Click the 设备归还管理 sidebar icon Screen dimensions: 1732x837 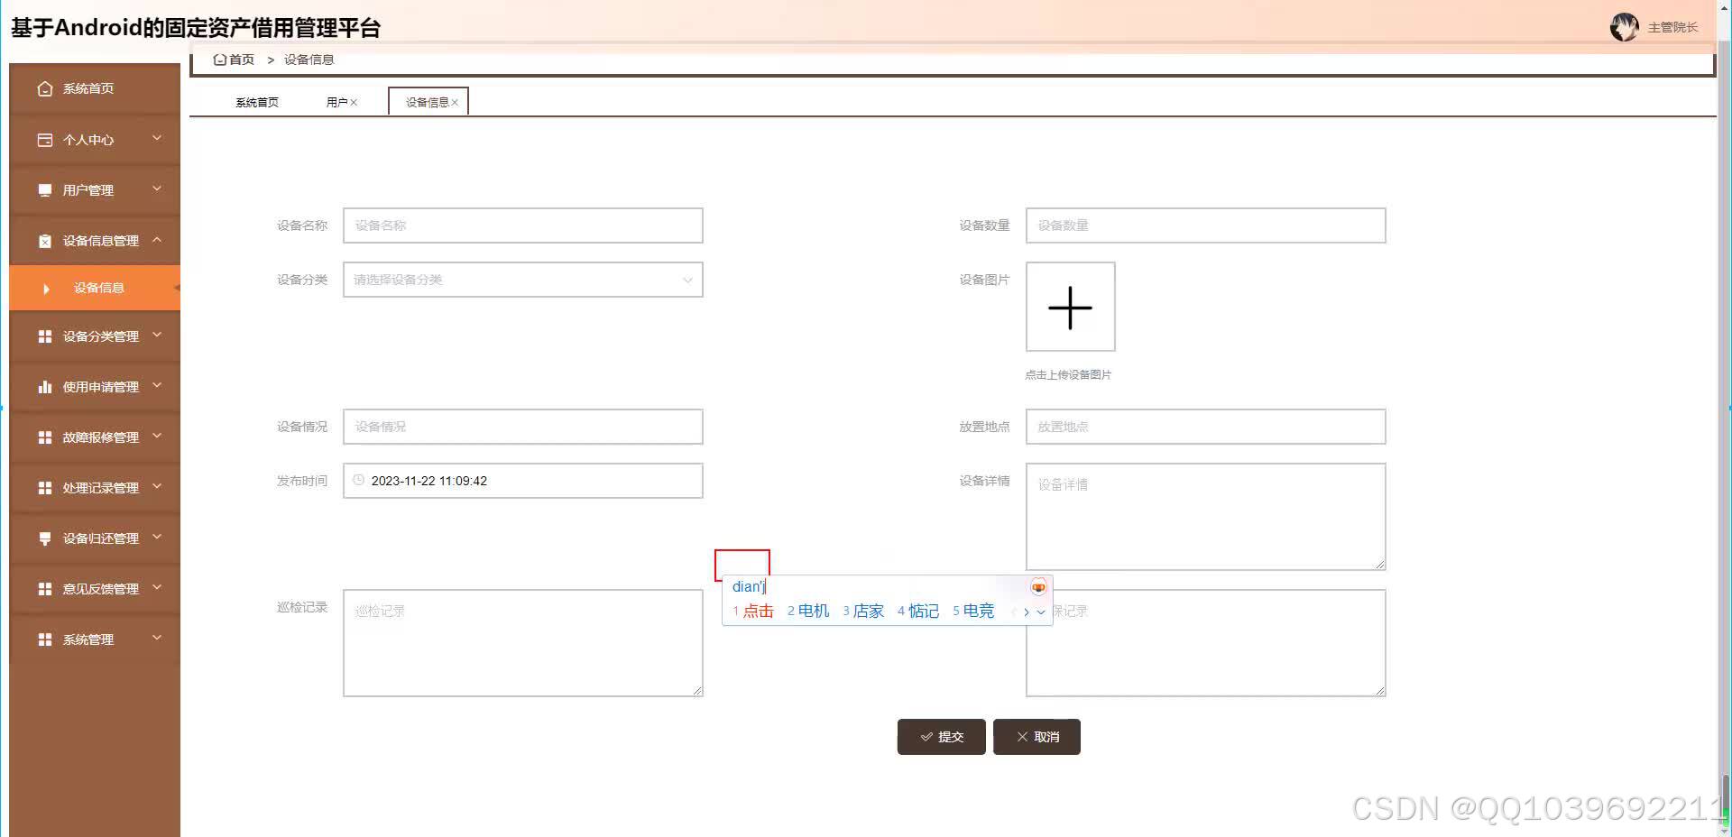click(x=44, y=538)
